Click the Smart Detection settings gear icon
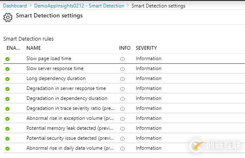This screenshot has width=245, height=158. pos(7,17)
